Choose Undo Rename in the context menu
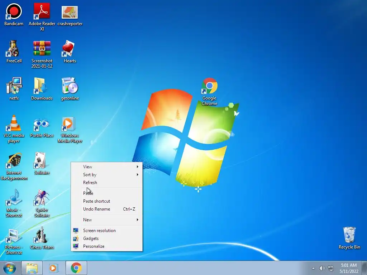 pyautogui.click(x=107, y=209)
